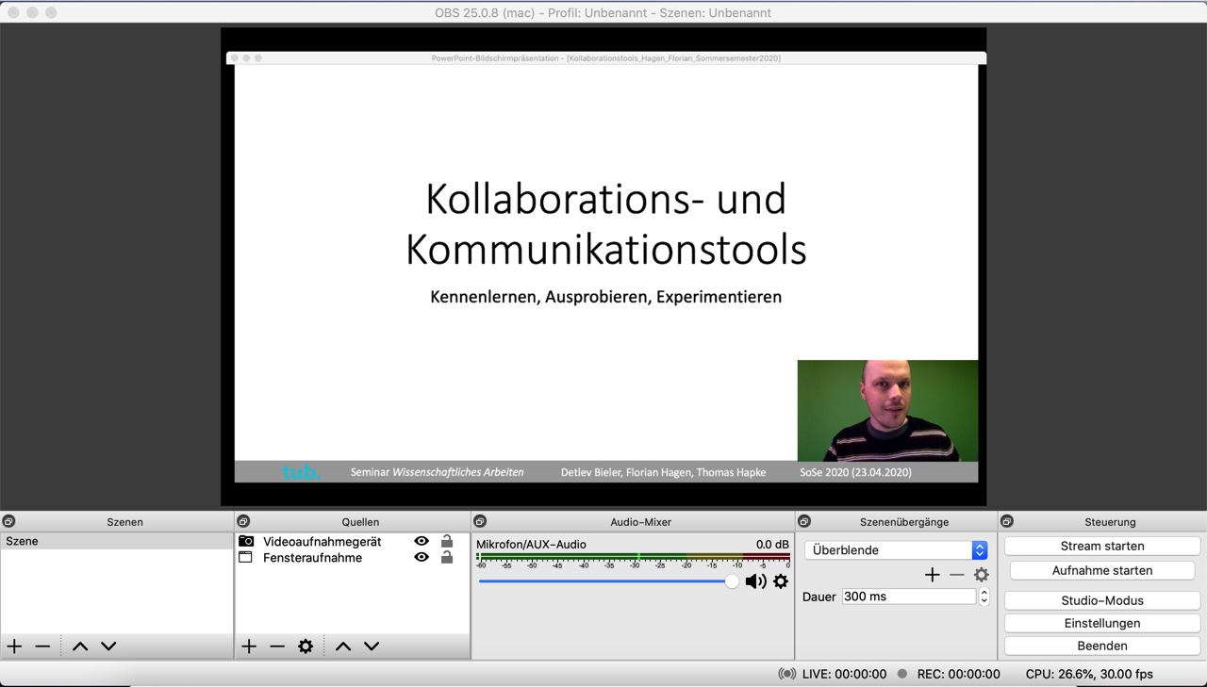Open source properties gear in Quellen panel
1207x687 pixels.
click(306, 646)
